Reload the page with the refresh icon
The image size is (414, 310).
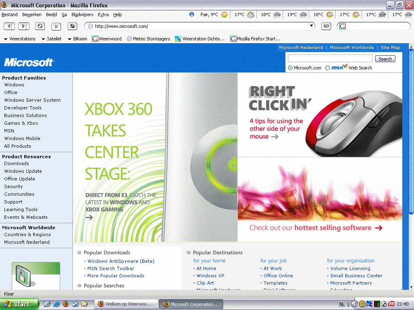pos(40,26)
